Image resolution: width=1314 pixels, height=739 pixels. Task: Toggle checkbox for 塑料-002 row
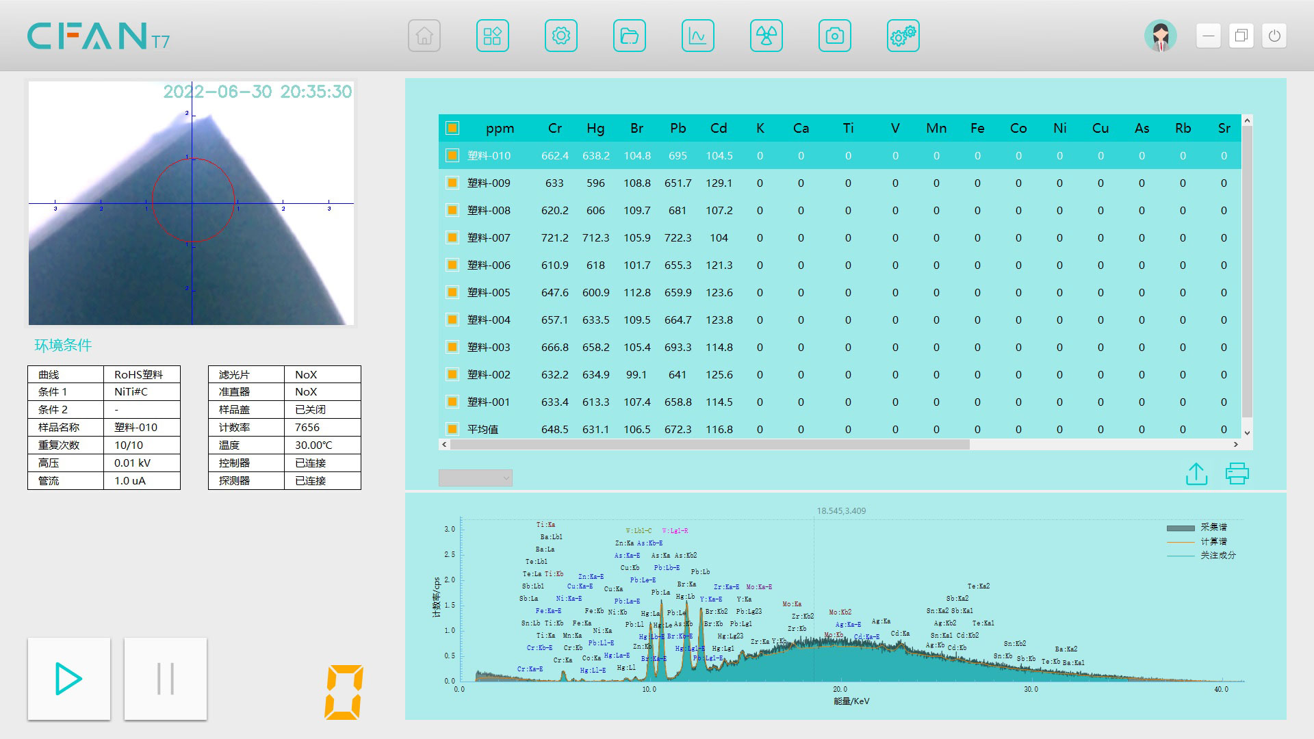(452, 374)
